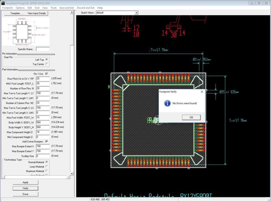Click the QFP template diagram thumbnail

point(26,31)
